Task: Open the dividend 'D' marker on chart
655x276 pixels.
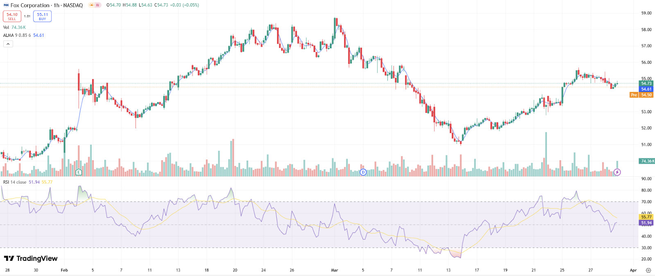Action: tap(363, 172)
